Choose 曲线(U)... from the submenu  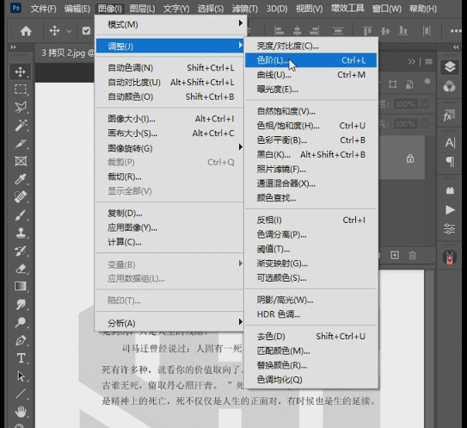tap(311, 75)
